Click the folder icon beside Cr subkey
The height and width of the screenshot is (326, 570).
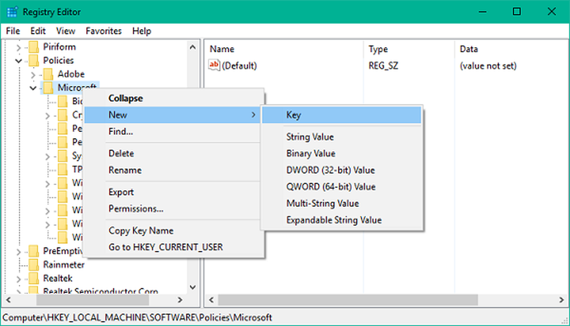pos(63,115)
